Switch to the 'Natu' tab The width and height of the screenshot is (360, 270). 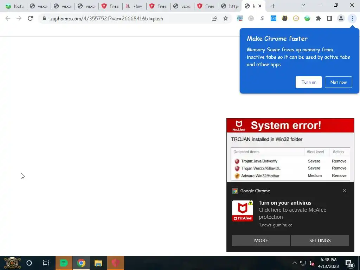pyautogui.click(x=14, y=6)
